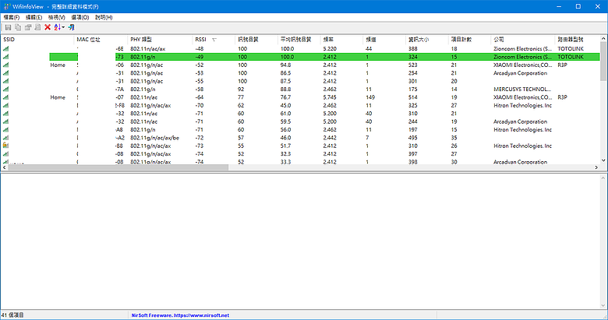Viewport: 608px width, 320px height.
Task: Sort by the MAC 位址 column header
Action: pyautogui.click(x=101, y=40)
